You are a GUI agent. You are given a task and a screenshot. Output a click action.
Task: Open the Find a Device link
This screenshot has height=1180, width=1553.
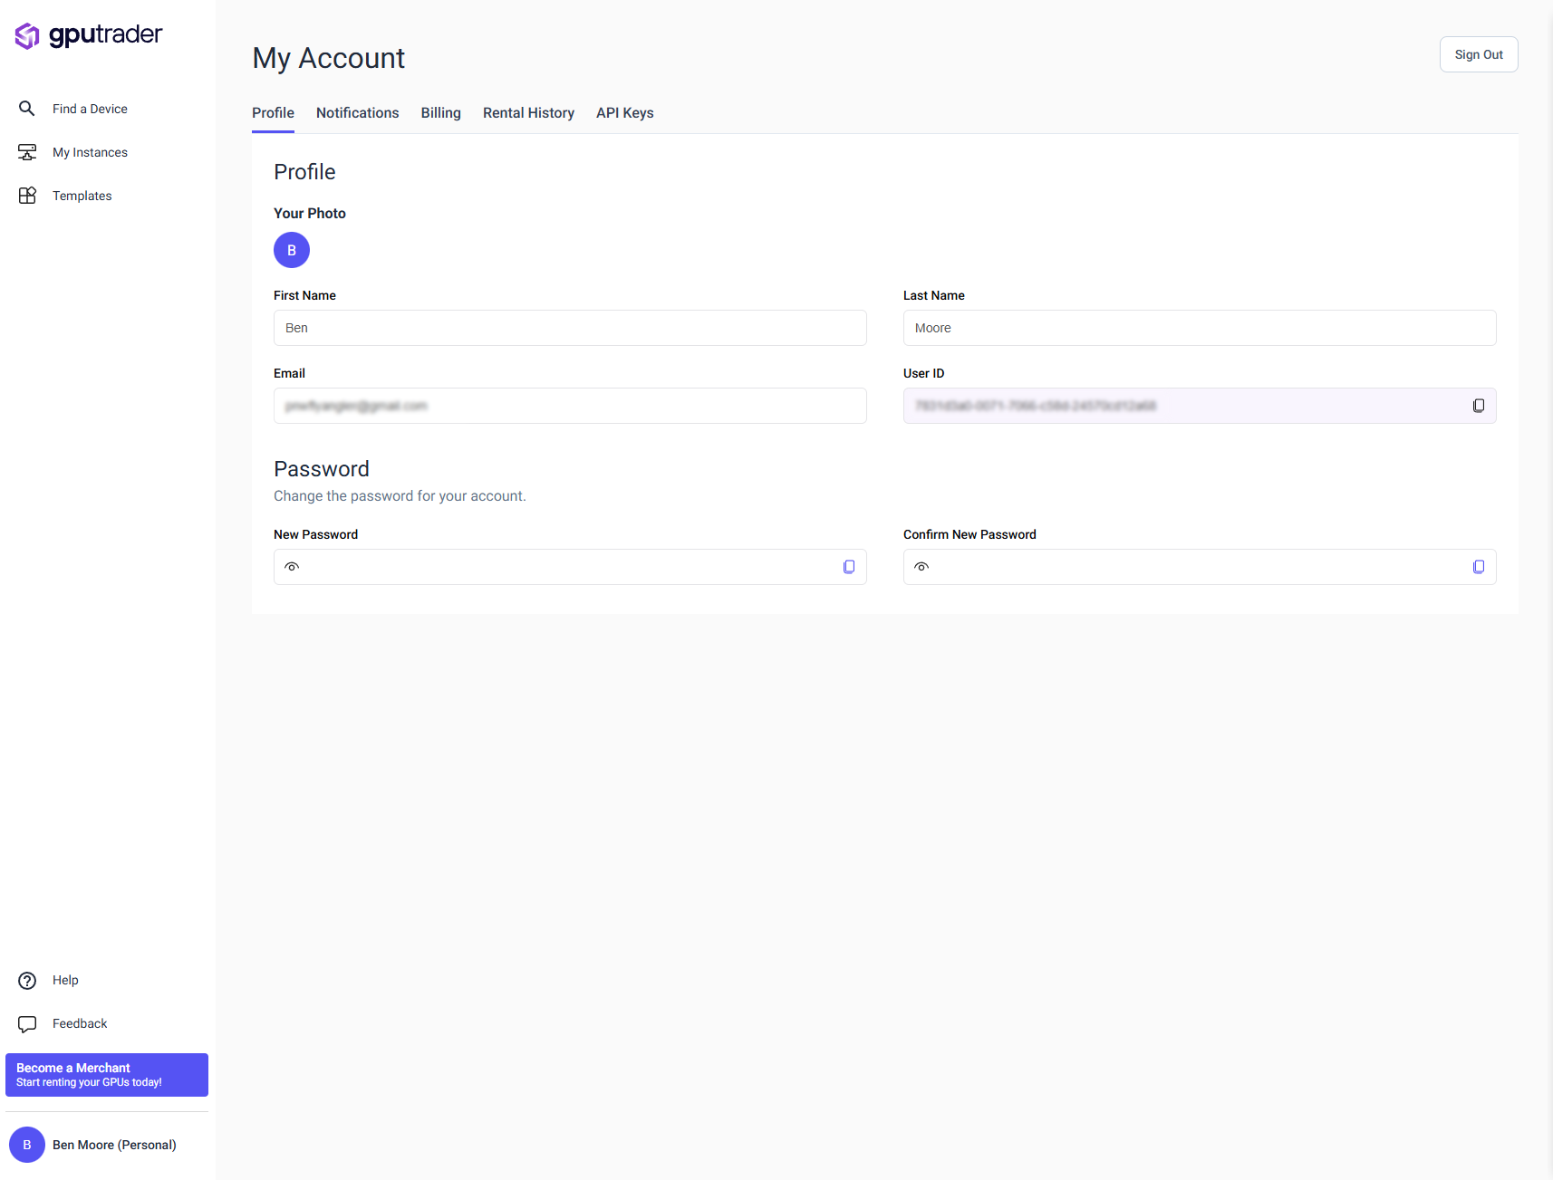coord(90,109)
